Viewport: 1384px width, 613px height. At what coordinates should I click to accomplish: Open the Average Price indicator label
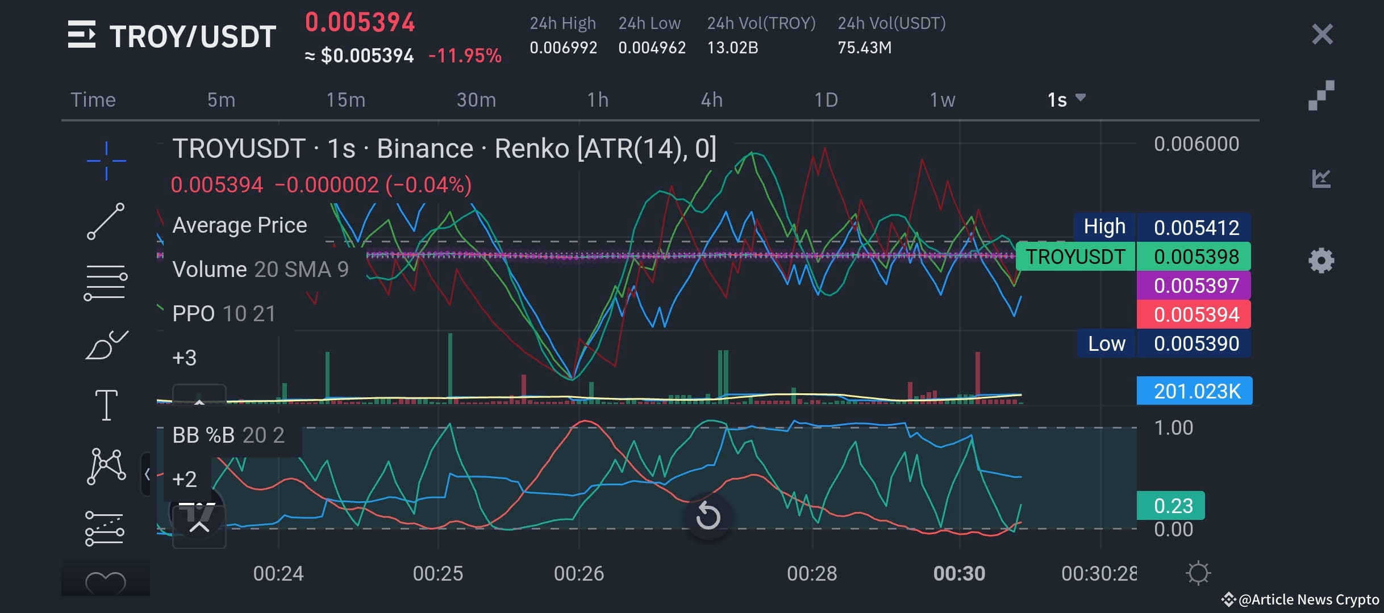coord(239,225)
